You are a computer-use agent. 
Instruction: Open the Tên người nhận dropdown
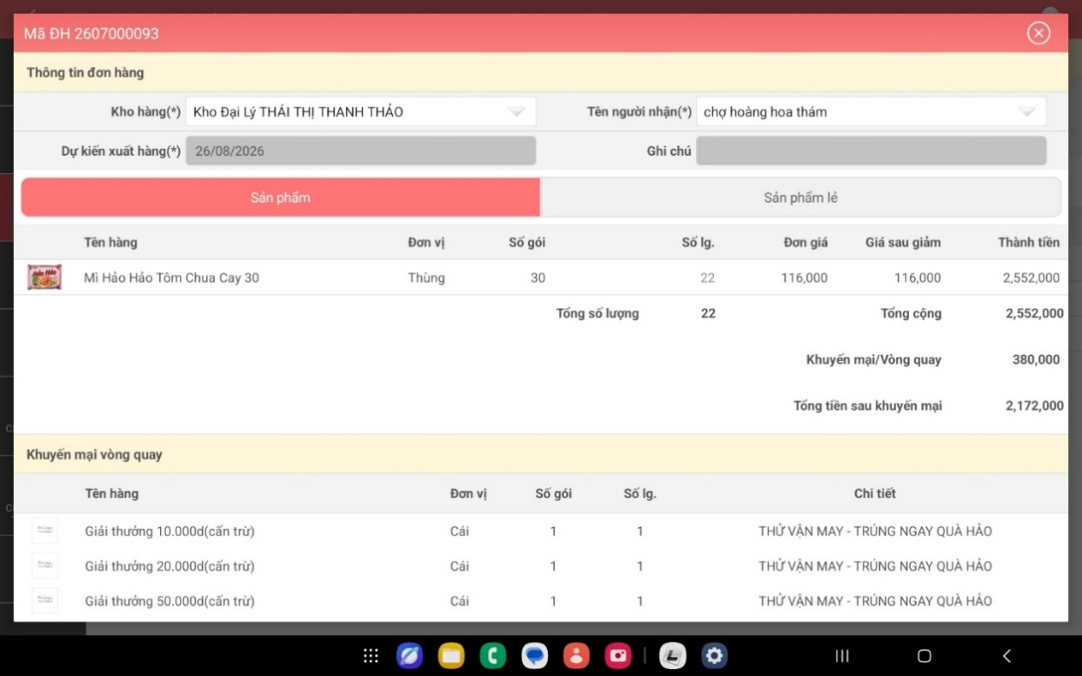coord(871,111)
